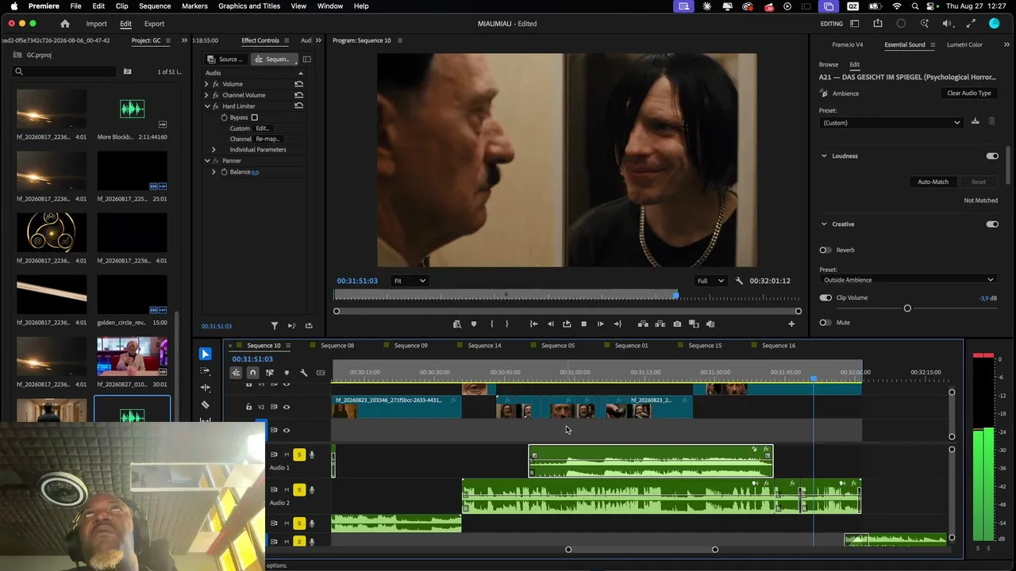Viewport: 1016px width, 571px height.
Task: Open the Outside Ambience preset dropdown
Action: 907,280
